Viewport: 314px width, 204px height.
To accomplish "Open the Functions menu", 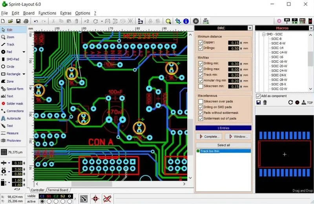I will [x=47, y=13].
